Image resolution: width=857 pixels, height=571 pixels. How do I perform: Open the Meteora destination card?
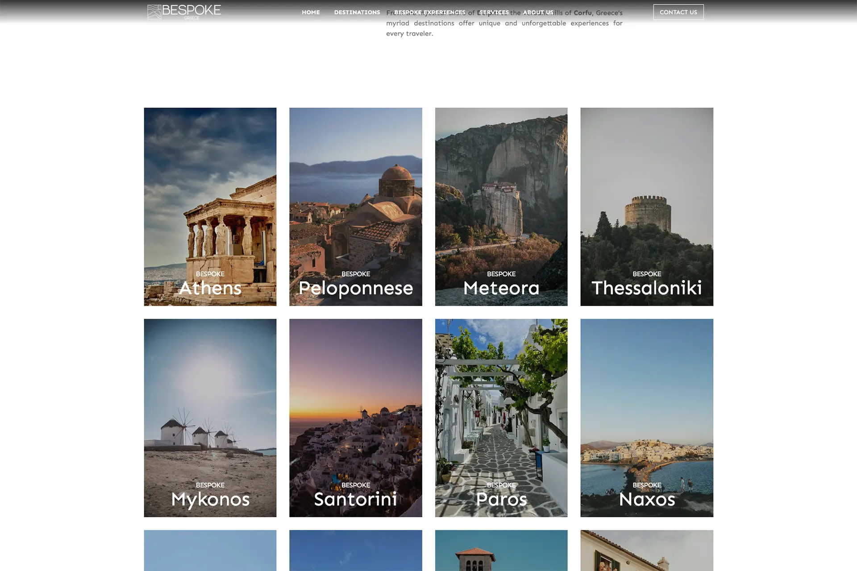click(x=501, y=206)
